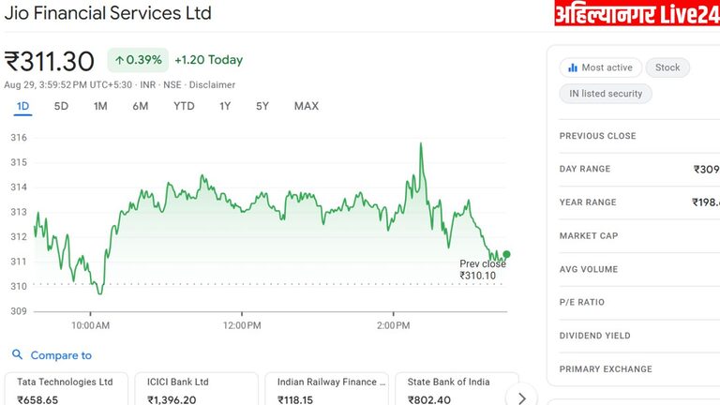The width and height of the screenshot is (720, 405).
Task: Click the green up-arrow percent change badge
Action: click(x=137, y=60)
